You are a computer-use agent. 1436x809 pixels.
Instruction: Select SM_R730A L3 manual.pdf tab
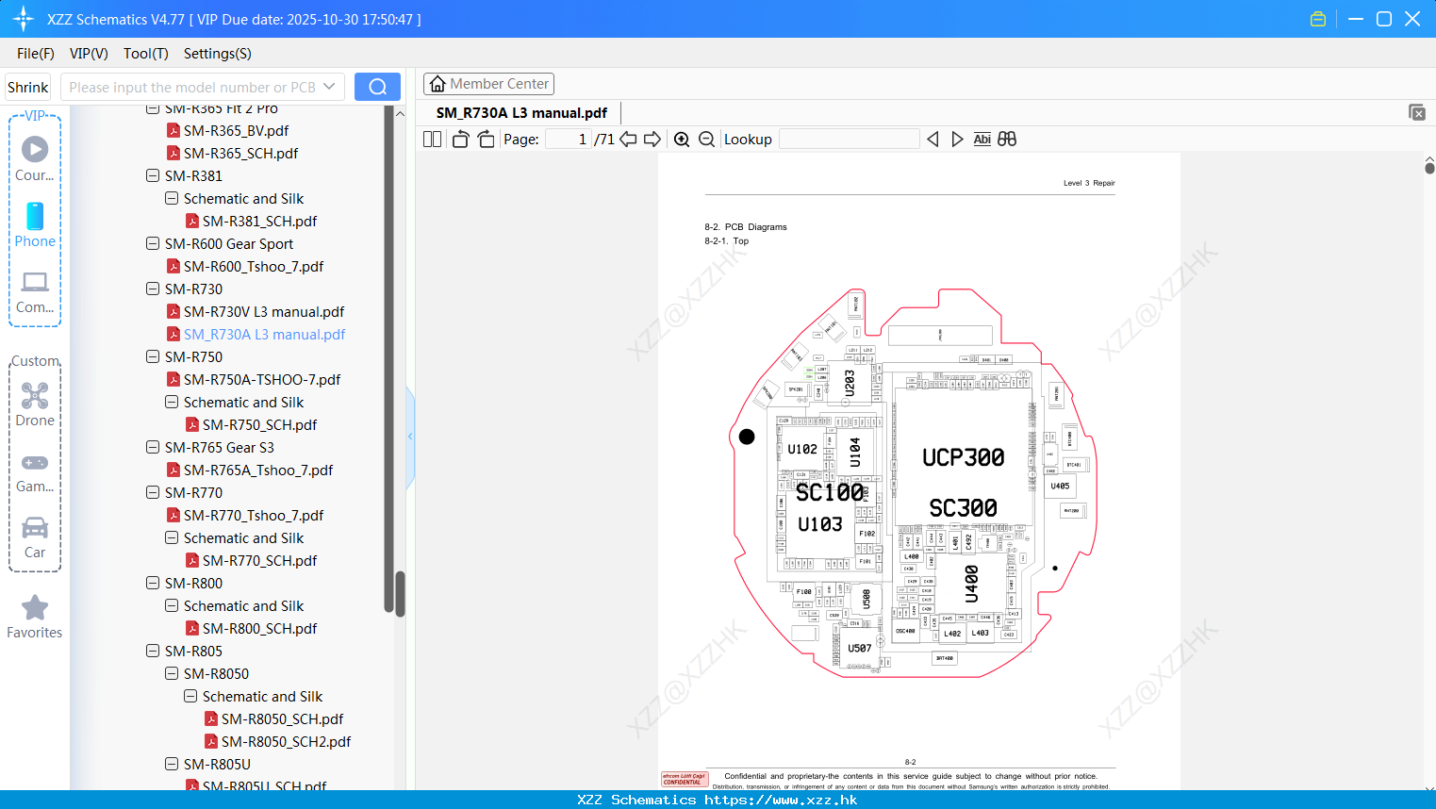pos(521,112)
